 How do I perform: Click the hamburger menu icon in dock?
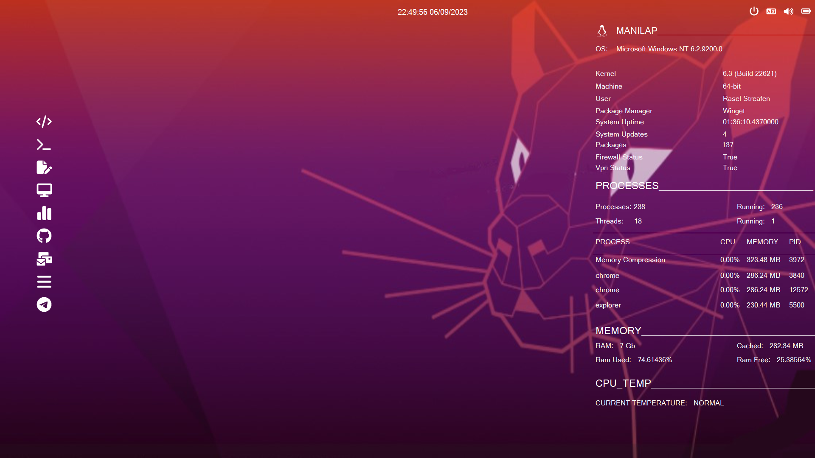(44, 282)
